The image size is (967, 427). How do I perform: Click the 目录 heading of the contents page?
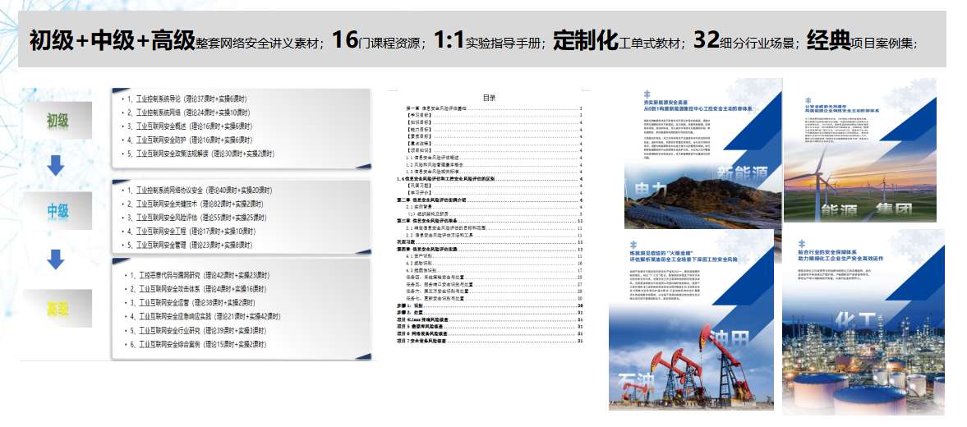(489, 98)
